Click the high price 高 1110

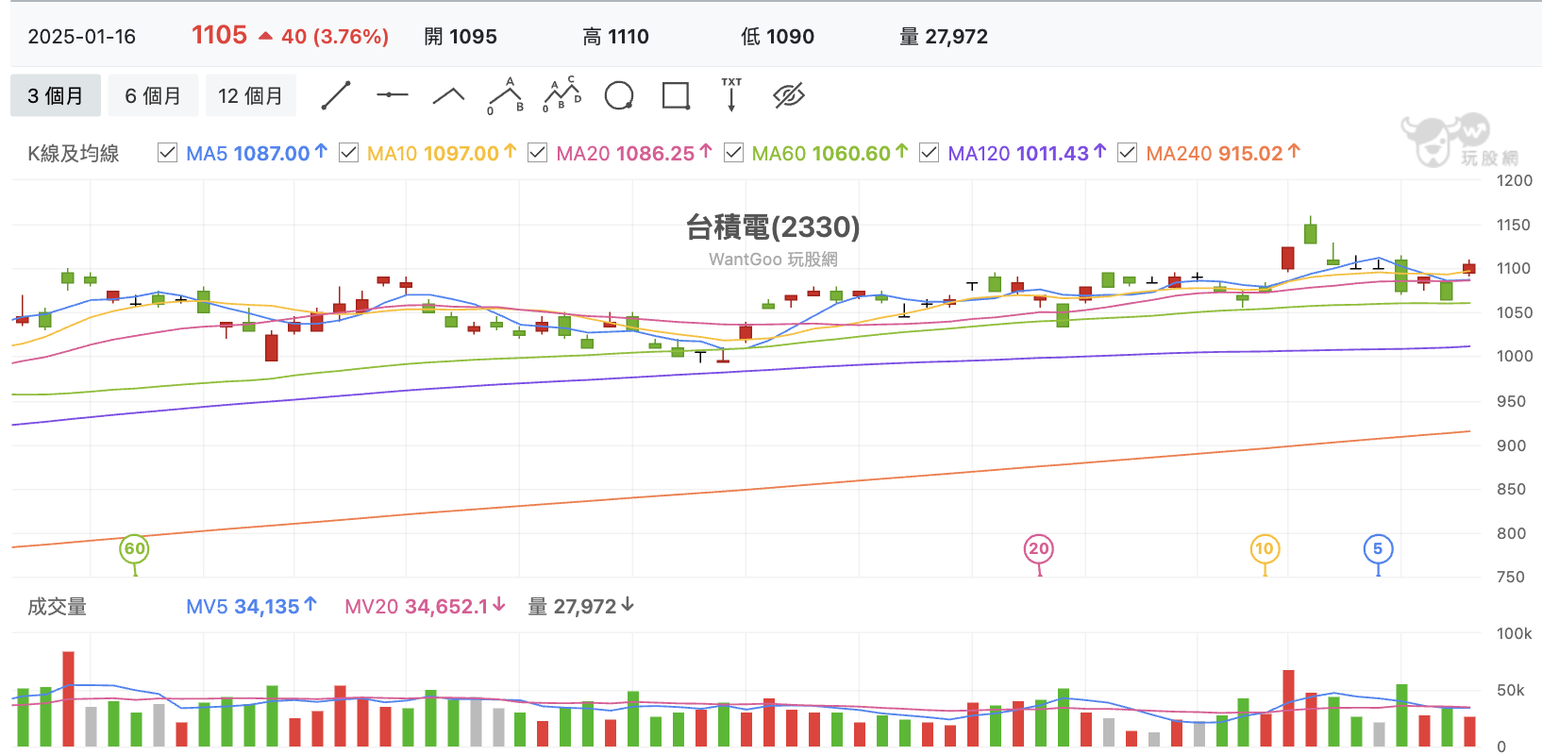click(615, 37)
